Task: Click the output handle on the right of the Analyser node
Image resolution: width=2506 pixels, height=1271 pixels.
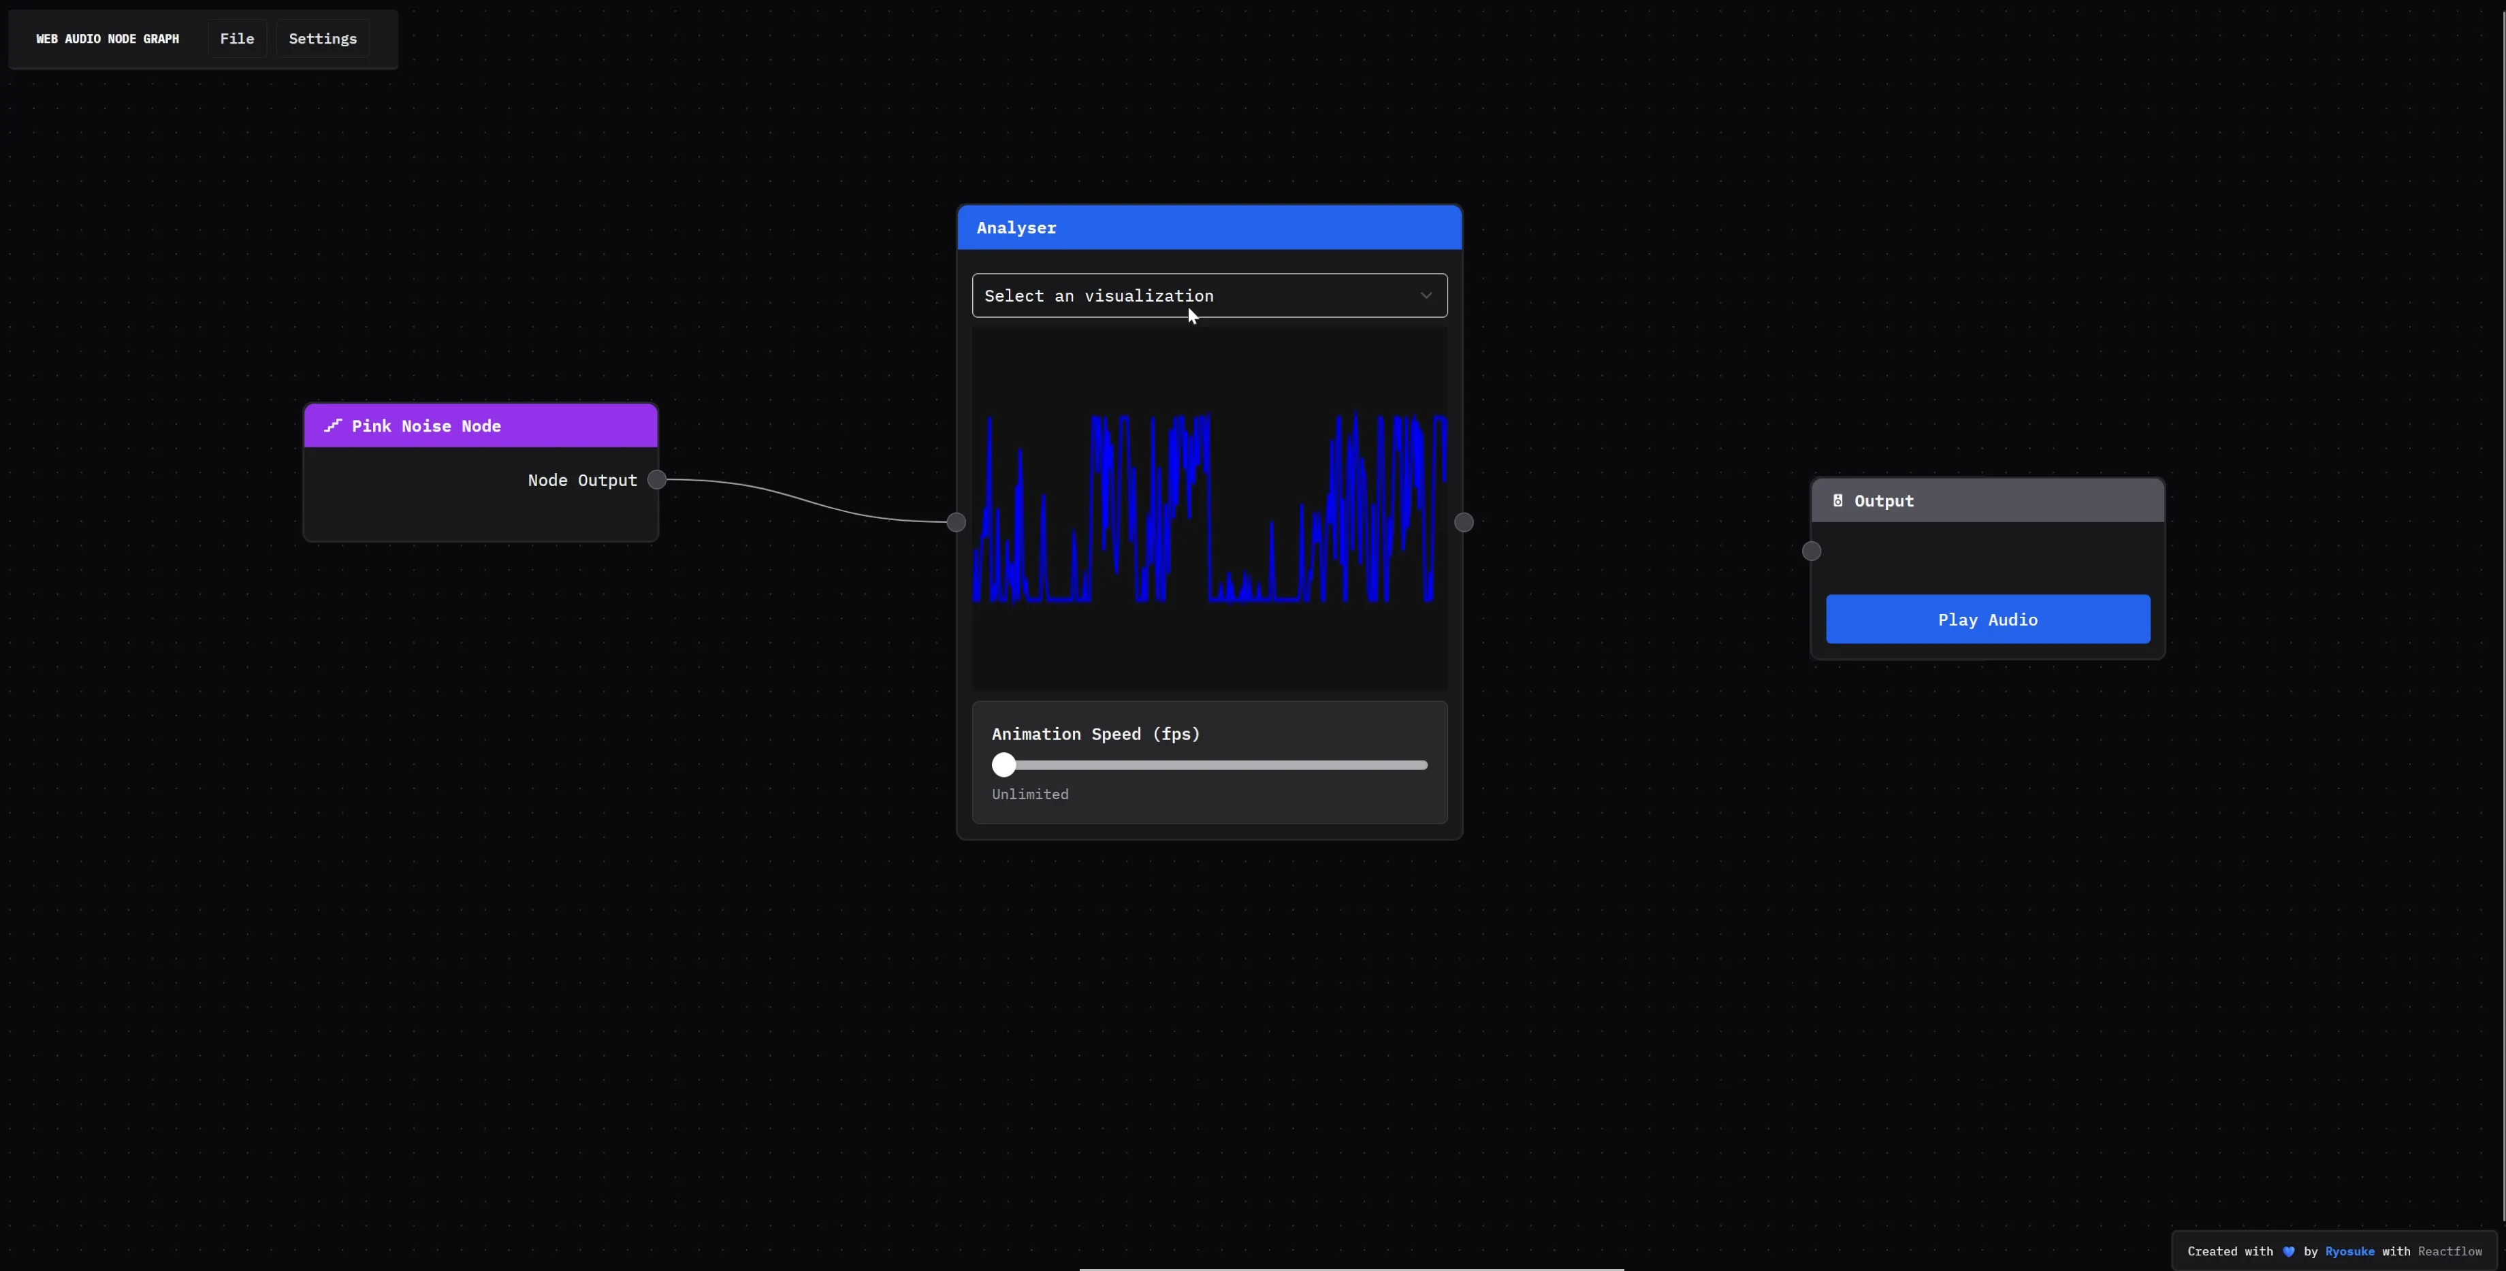Action: tap(1464, 522)
